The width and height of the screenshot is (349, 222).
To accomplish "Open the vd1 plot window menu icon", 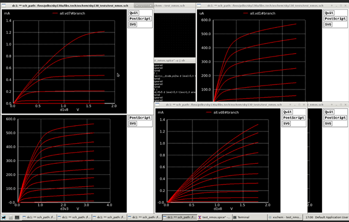I will click(199, 6).
